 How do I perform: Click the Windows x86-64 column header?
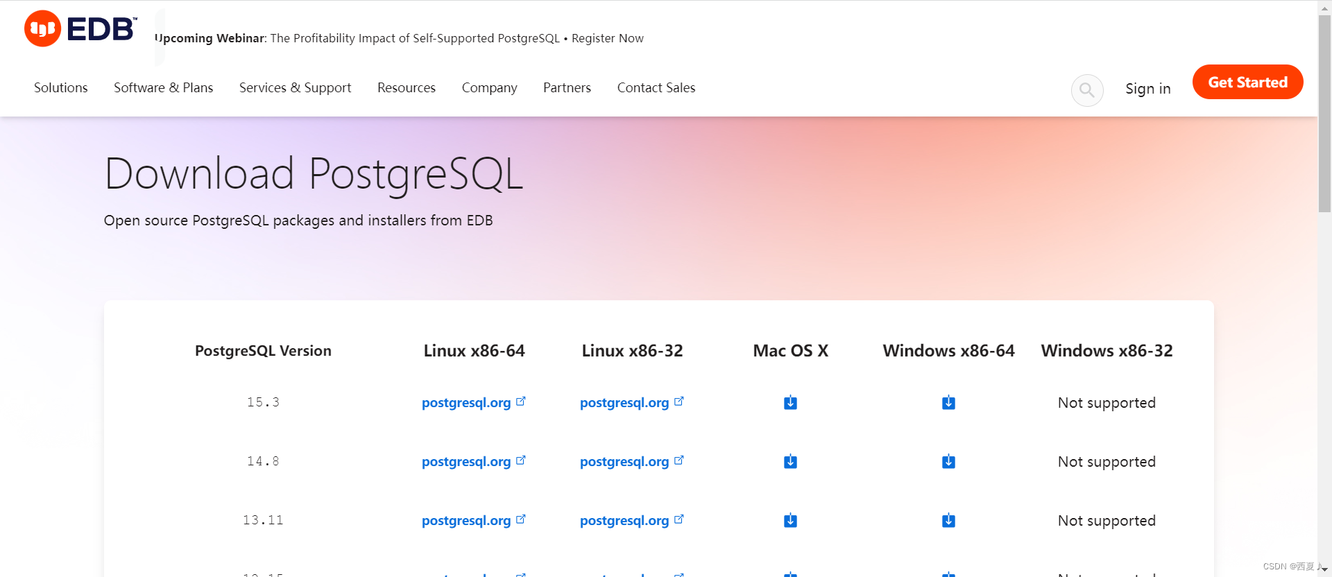tap(948, 351)
